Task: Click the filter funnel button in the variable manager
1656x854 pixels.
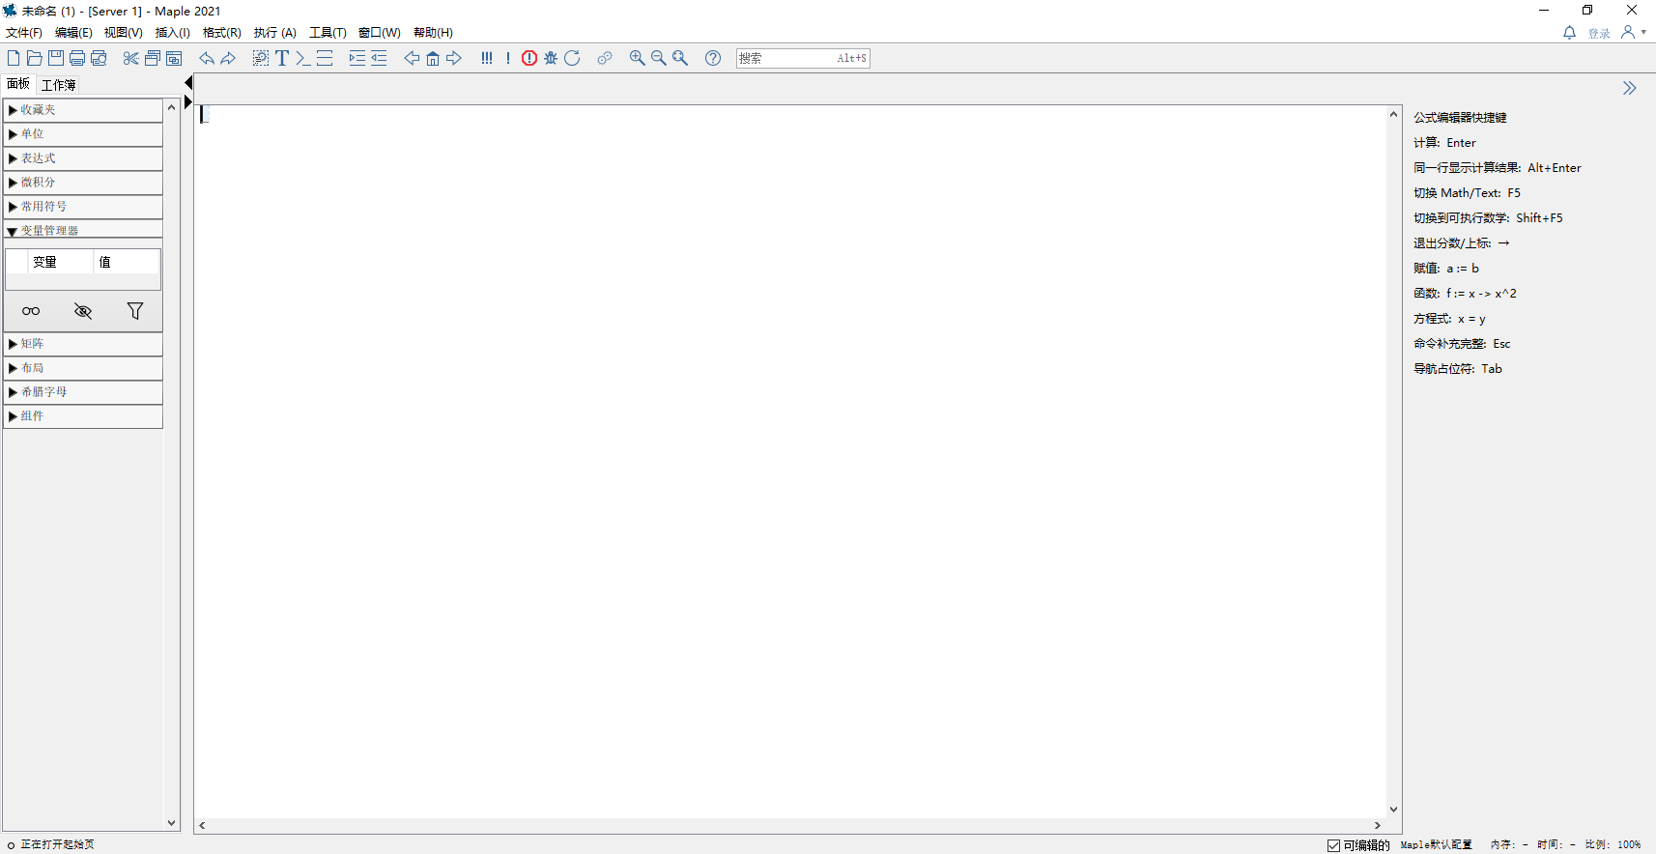Action: point(135,311)
